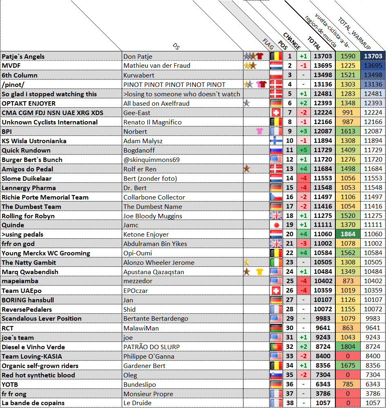Select the Philippe O`Ganna cell

pyautogui.click(x=182, y=356)
